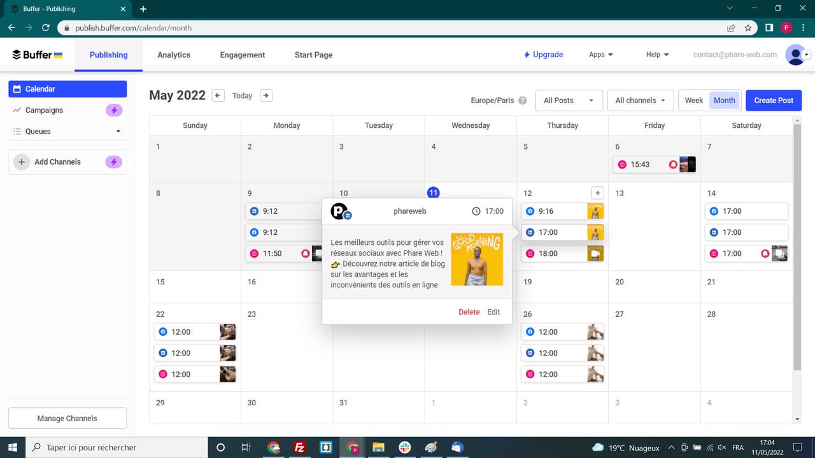Bookmark this page with star icon

point(748,28)
